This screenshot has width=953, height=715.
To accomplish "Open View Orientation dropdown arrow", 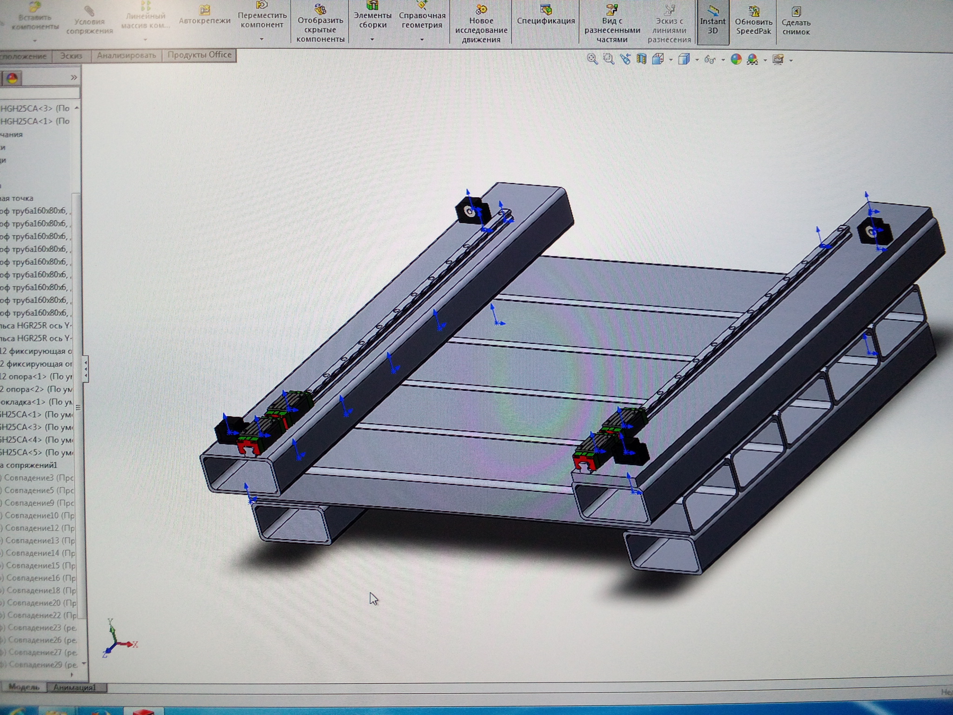I will 671,60.
